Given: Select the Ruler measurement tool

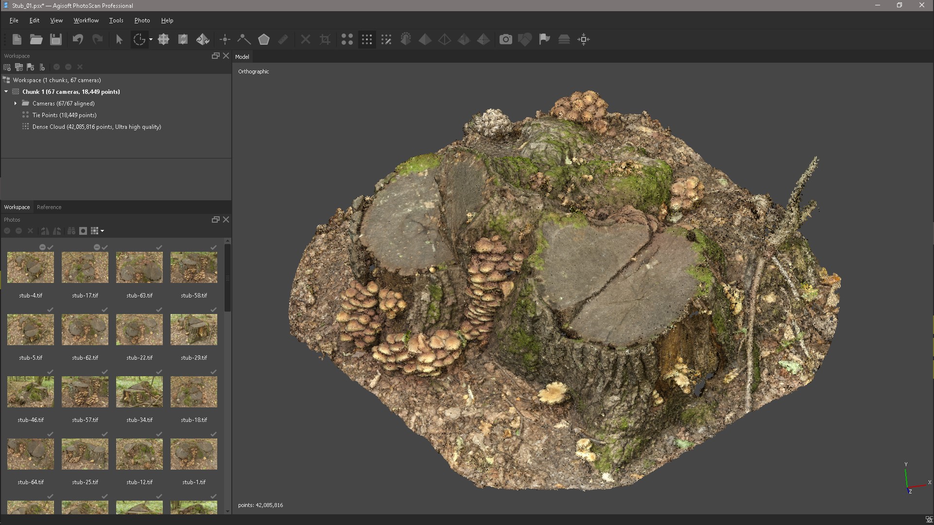Looking at the screenshot, I should pyautogui.click(x=283, y=39).
